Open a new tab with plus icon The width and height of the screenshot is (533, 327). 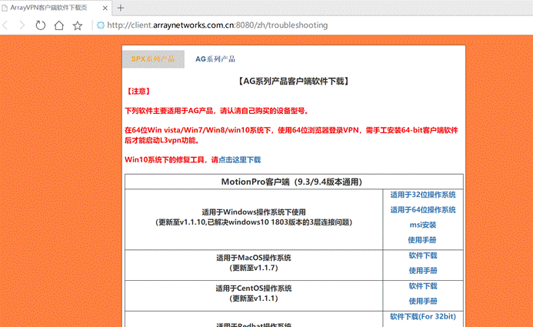point(120,8)
